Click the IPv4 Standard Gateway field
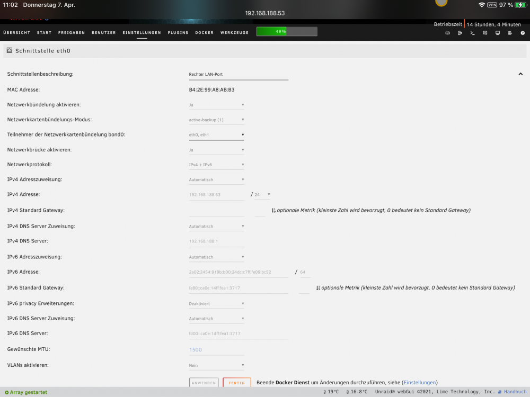530x397 pixels. coord(216,210)
